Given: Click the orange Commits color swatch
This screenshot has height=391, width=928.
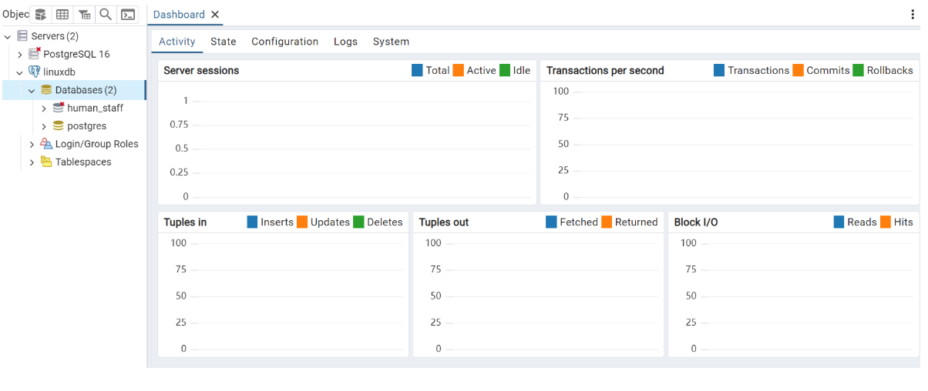Looking at the screenshot, I should pos(798,71).
